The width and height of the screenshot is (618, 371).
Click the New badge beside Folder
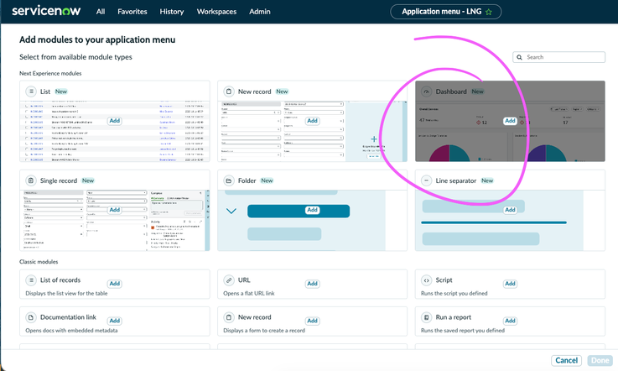(x=267, y=180)
